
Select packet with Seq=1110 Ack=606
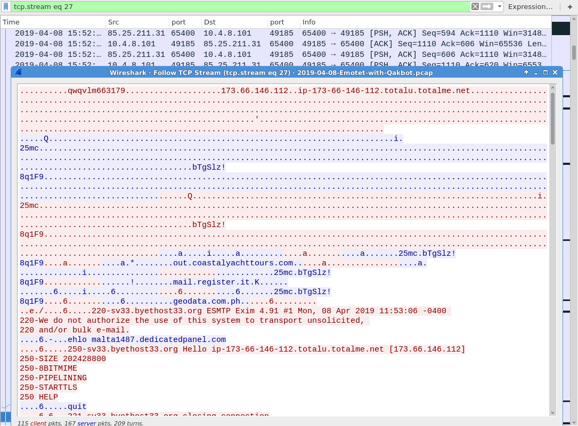click(x=276, y=44)
